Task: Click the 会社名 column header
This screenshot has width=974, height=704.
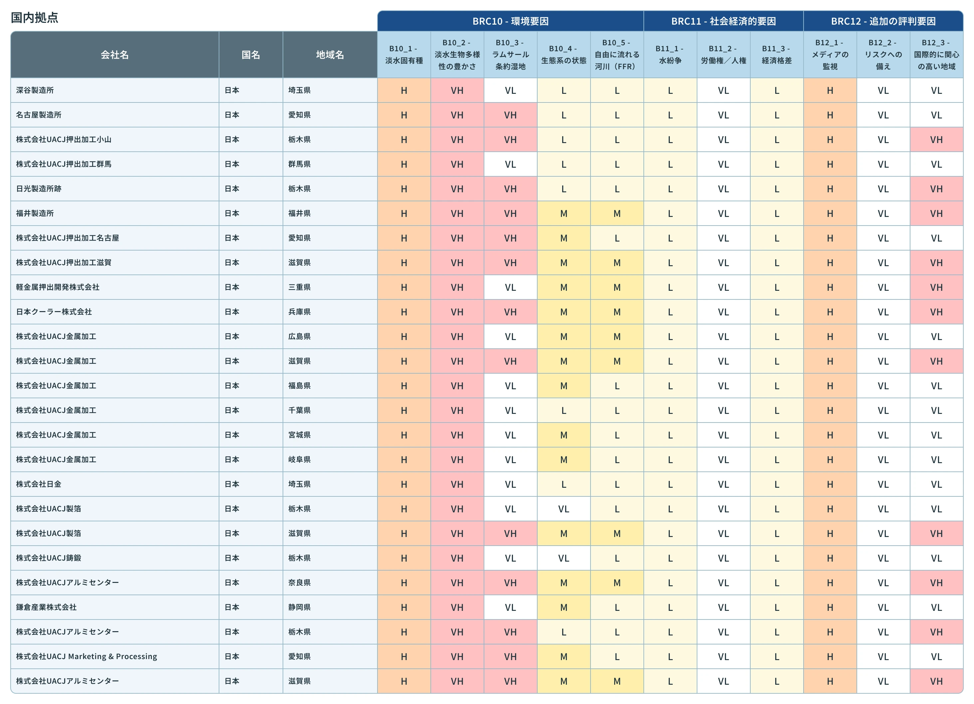Action: (x=115, y=55)
